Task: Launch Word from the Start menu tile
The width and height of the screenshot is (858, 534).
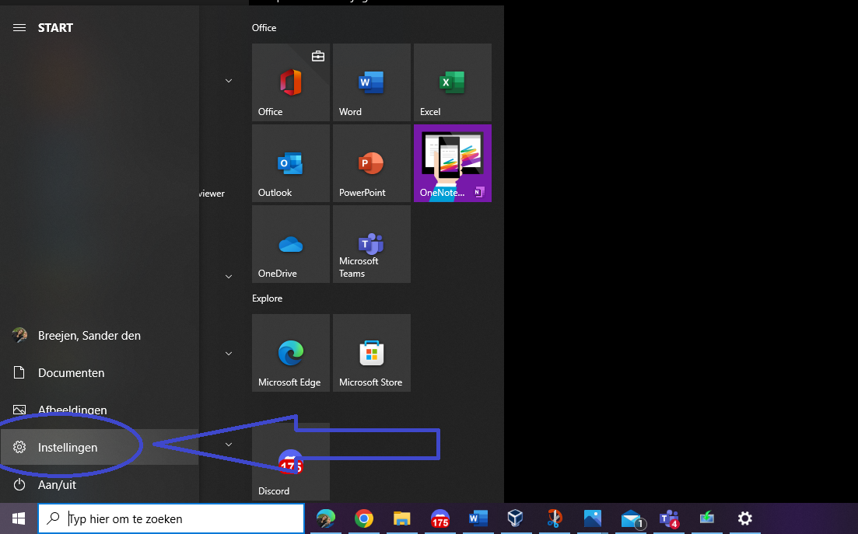Action: [x=372, y=82]
